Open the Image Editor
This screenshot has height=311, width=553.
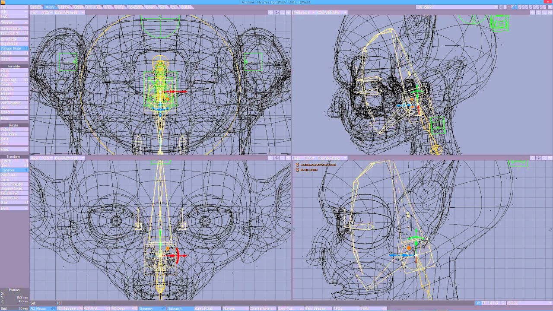(15, 33)
